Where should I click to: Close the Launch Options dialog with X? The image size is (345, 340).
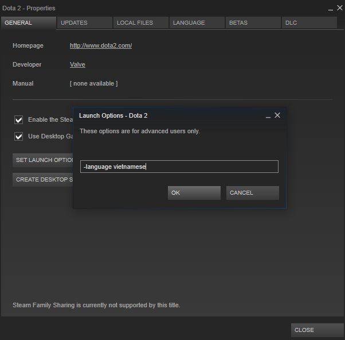coord(277,115)
